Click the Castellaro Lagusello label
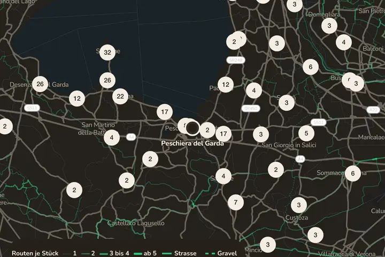 pyautogui.click(x=136, y=223)
